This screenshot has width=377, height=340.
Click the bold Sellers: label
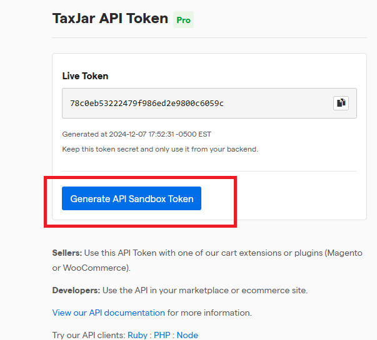point(67,253)
